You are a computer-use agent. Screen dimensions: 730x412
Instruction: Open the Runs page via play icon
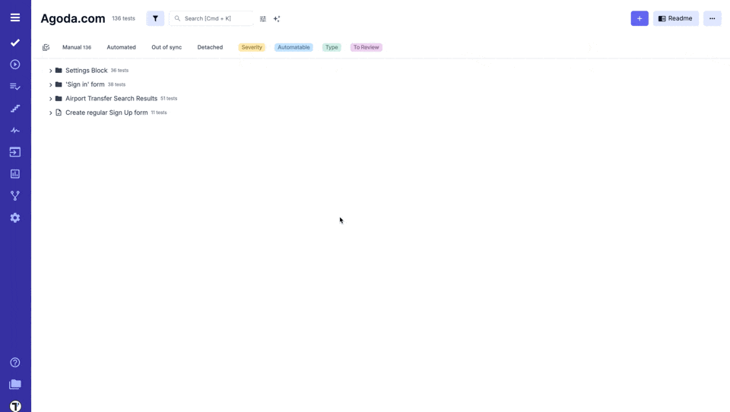coord(15,65)
